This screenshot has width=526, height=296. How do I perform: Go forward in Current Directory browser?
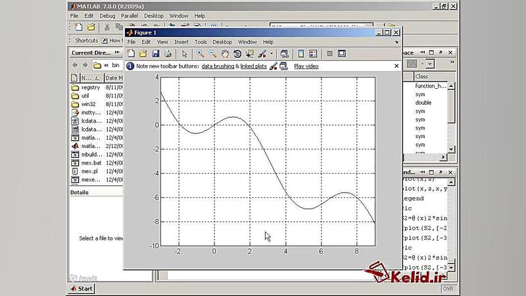[85, 65]
